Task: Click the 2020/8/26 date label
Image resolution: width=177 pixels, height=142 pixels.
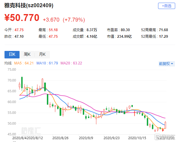Action: point(60,138)
